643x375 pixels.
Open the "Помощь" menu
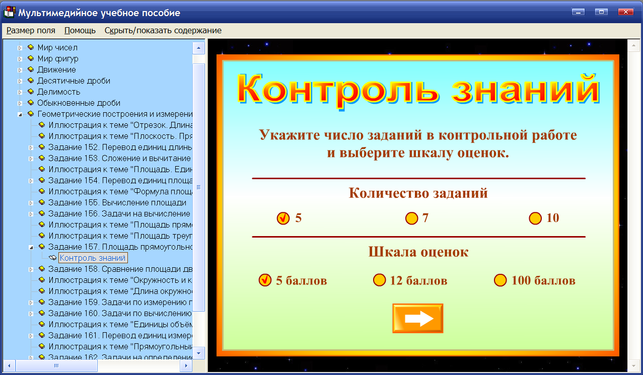click(79, 30)
